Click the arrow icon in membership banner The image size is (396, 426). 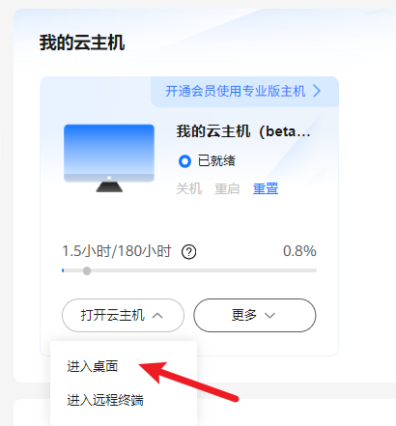coord(317,91)
